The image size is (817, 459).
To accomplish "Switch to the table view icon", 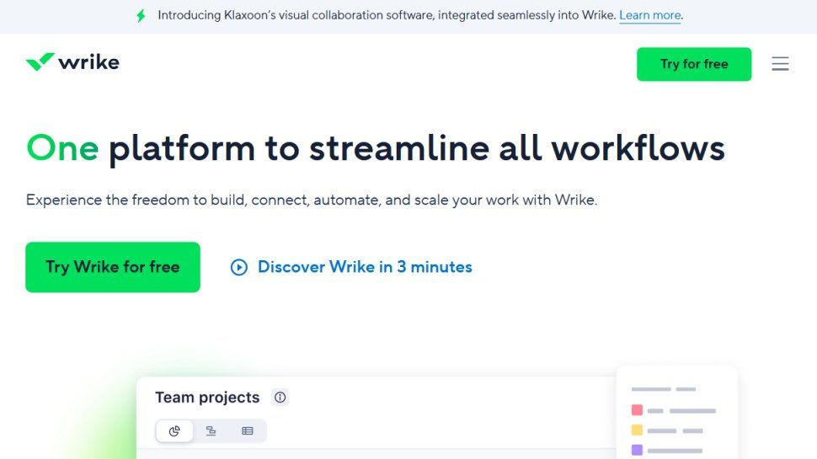I will [x=248, y=431].
